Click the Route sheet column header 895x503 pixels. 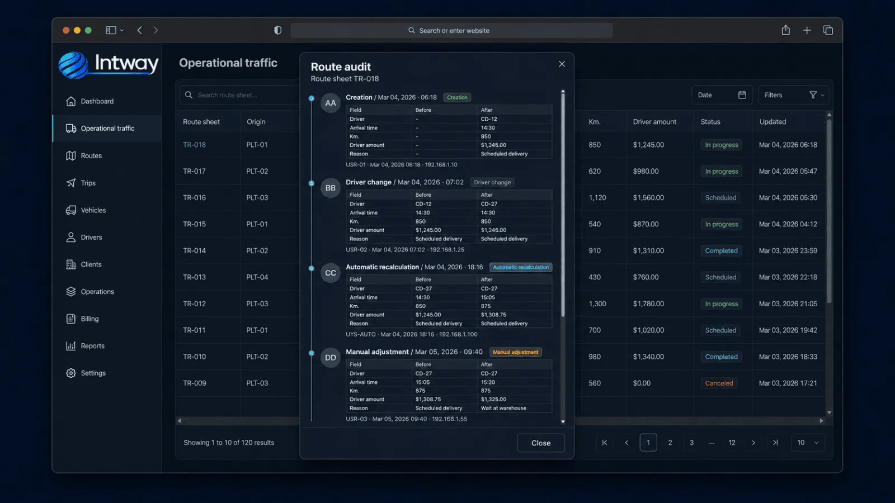point(201,122)
